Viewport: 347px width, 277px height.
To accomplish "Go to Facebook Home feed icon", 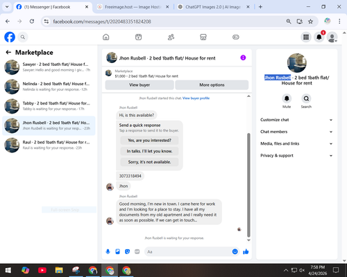I will (x=106, y=37).
